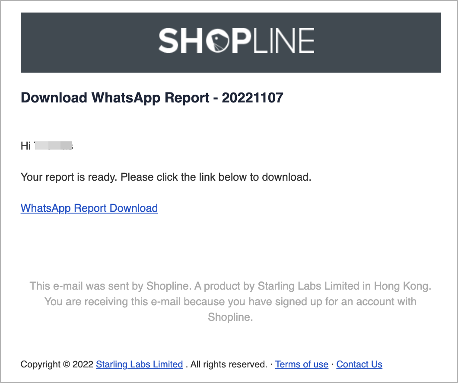This screenshot has height=383, width=458.
Task: Visit the Starling Labs Limited link
Action: click(139, 364)
